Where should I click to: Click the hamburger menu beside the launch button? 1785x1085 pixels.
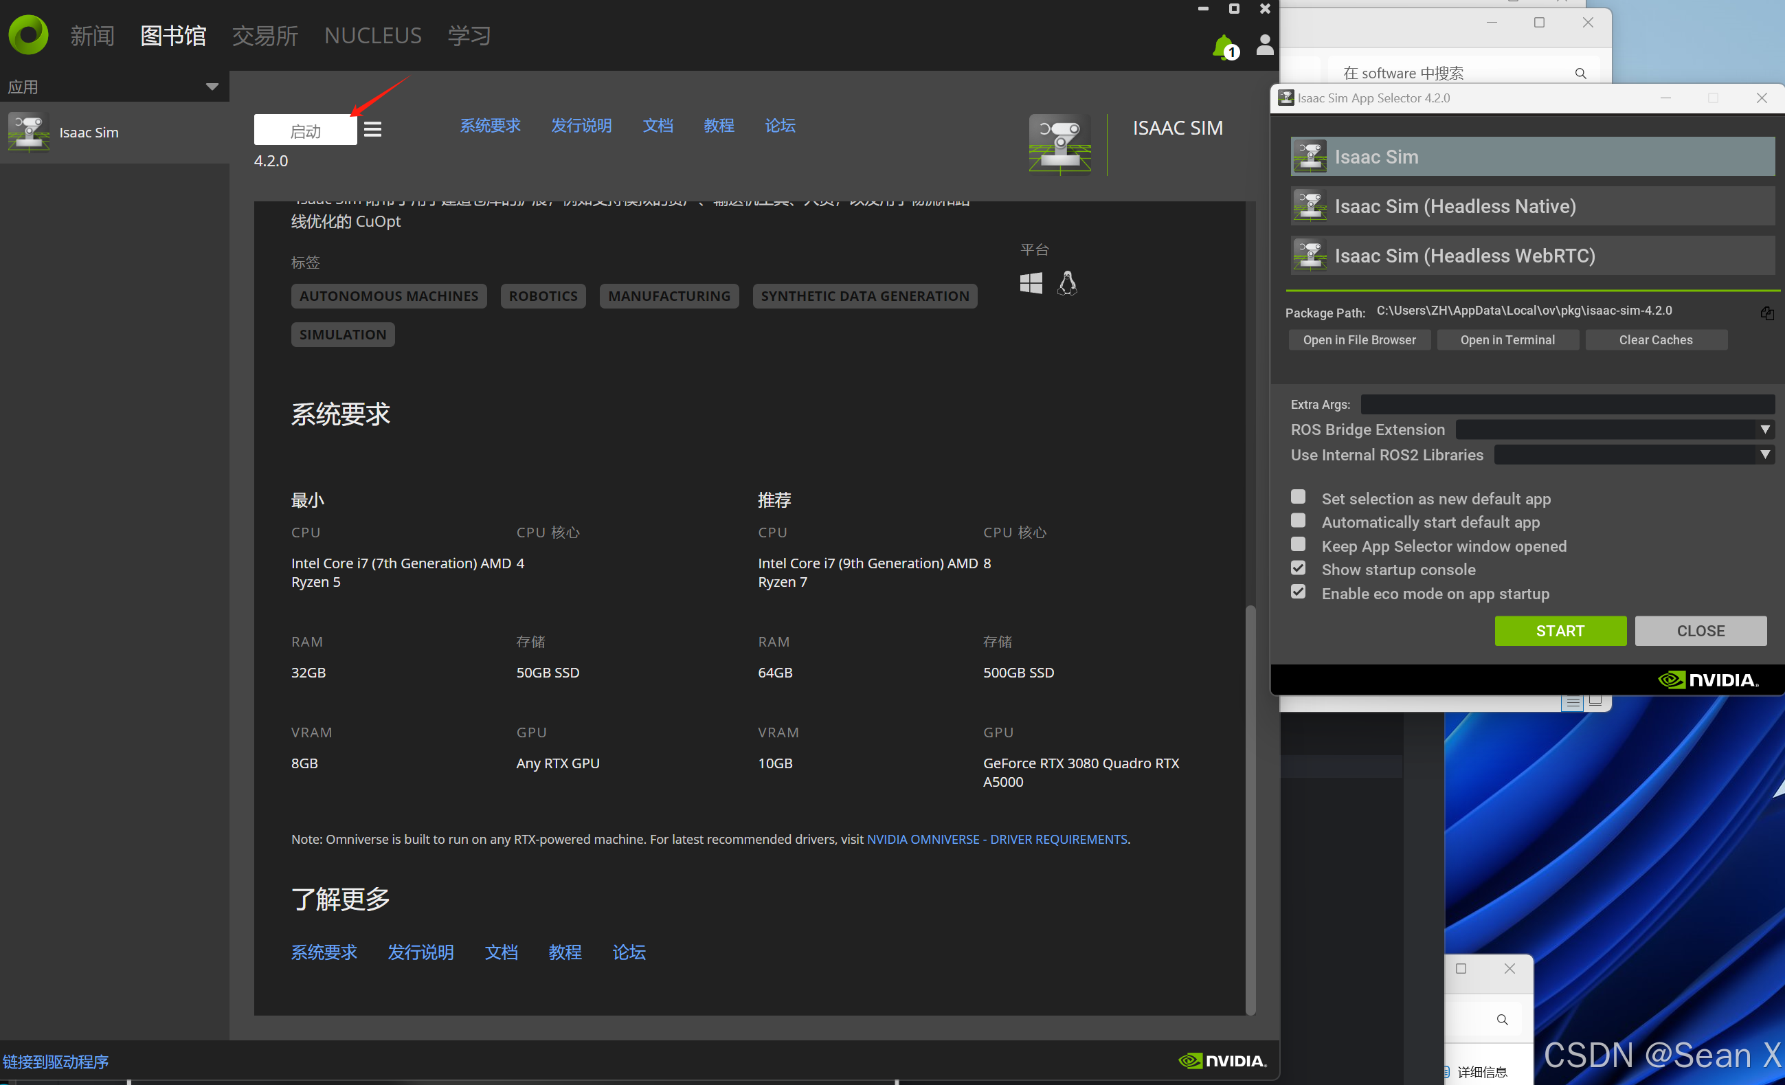point(372,130)
